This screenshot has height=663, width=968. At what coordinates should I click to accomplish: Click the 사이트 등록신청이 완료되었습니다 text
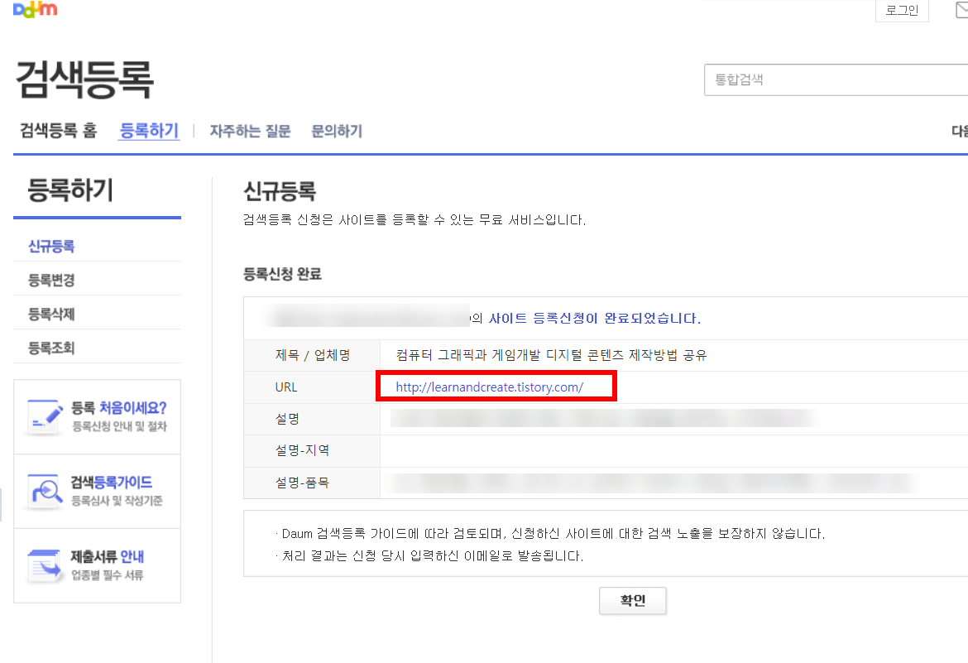(595, 318)
